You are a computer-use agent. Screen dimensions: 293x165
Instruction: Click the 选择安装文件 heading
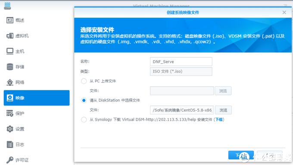point(97,30)
